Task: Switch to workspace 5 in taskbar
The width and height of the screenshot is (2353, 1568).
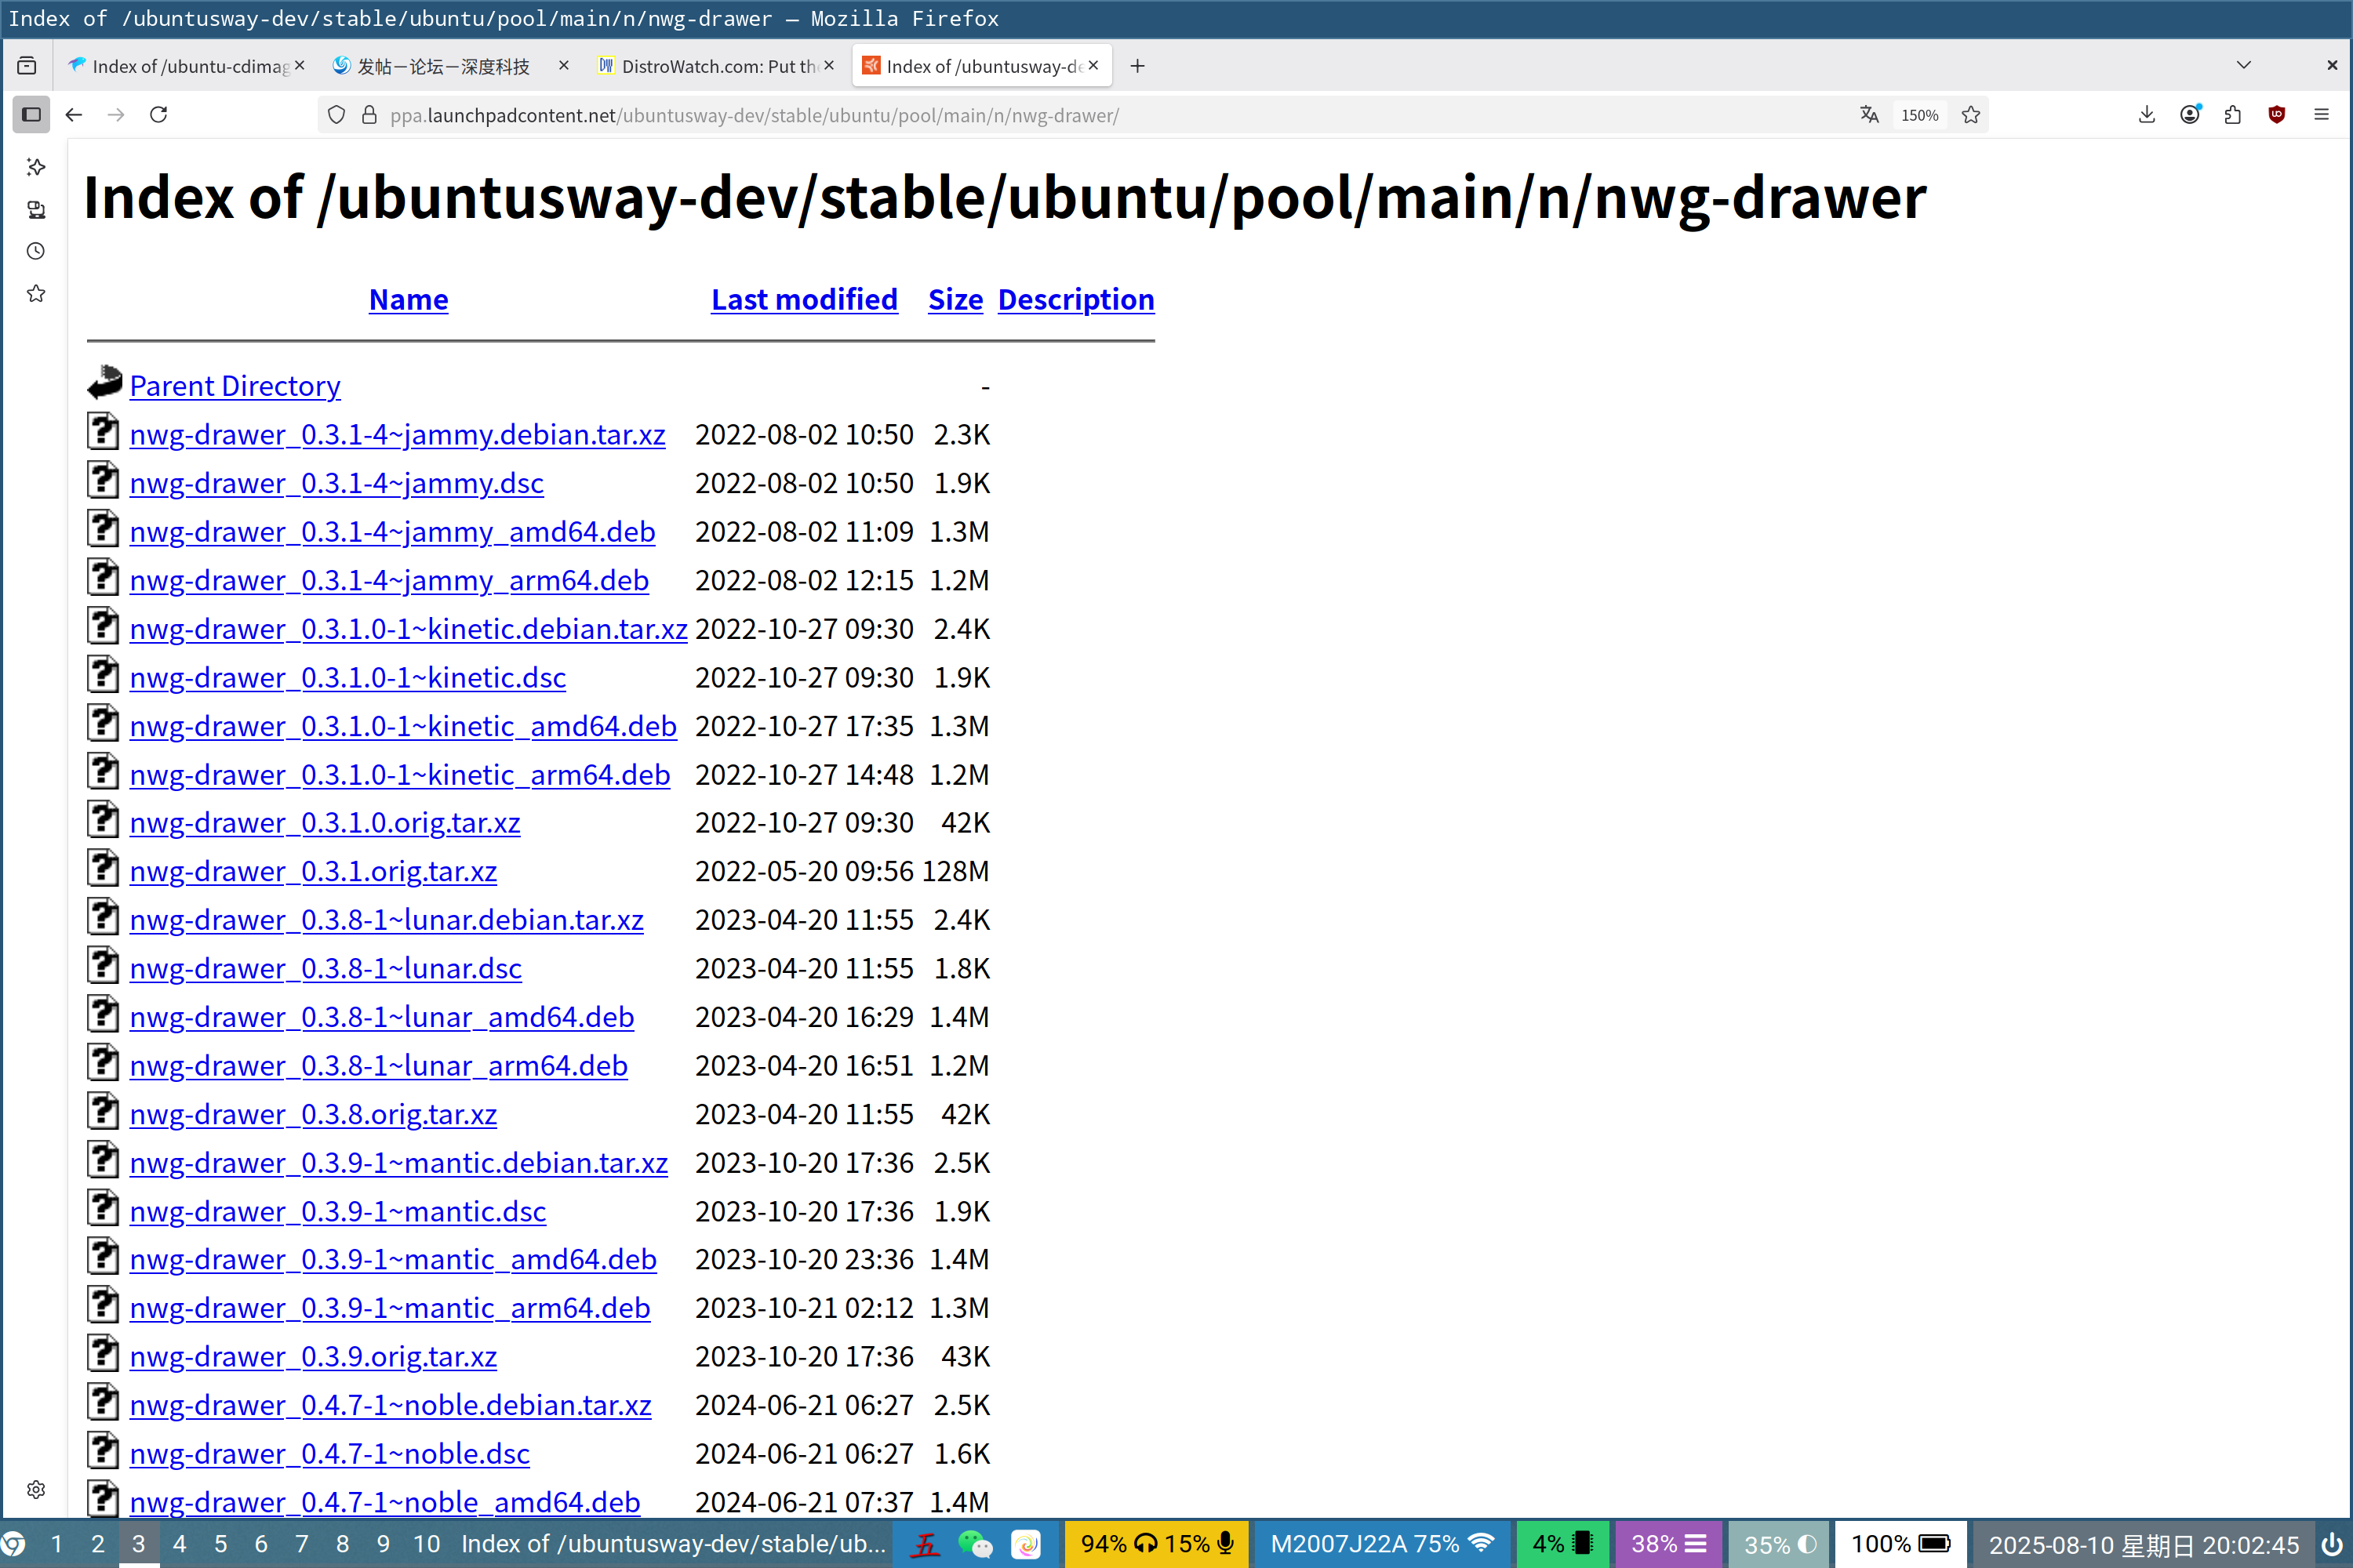Action: (x=220, y=1544)
